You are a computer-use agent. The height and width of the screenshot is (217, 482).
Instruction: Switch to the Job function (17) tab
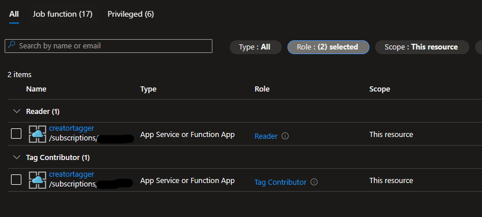click(63, 14)
